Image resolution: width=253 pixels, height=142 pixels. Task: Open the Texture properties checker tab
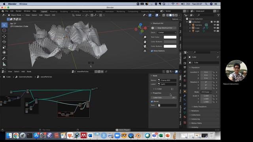tap(185, 123)
